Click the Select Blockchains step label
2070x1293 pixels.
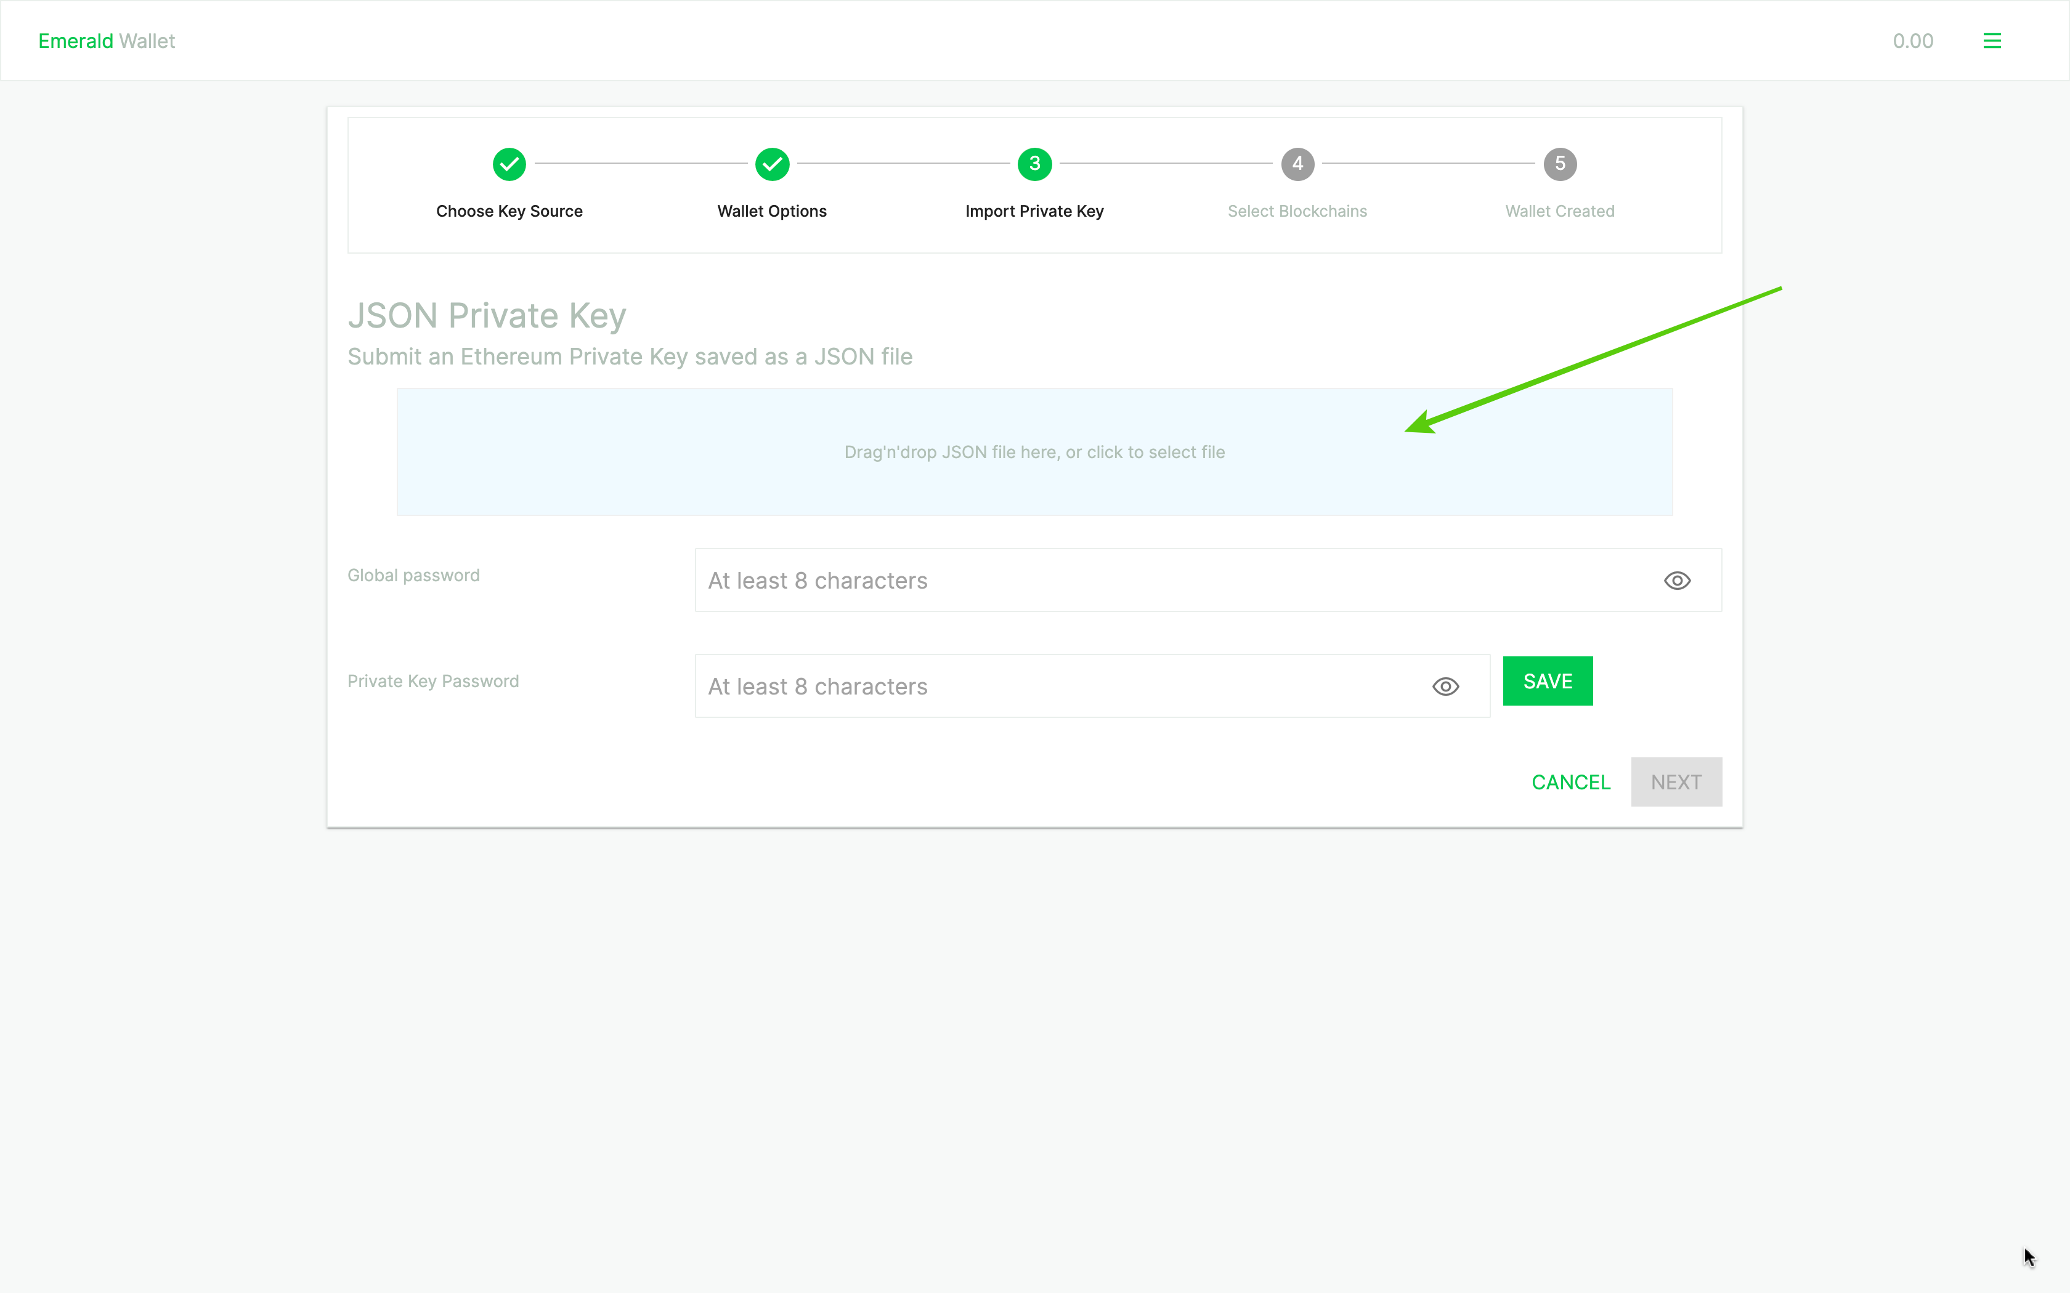coord(1297,210)
